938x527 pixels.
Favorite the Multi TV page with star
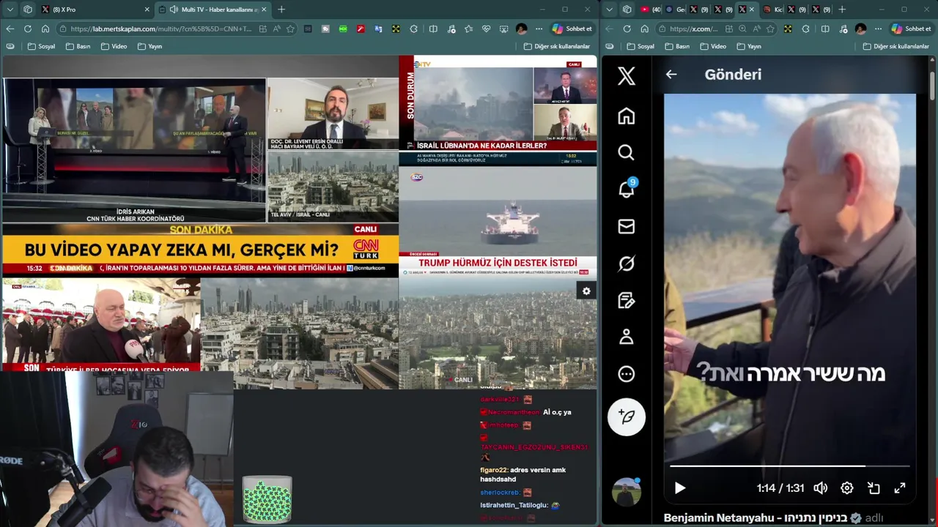(290, 29)
